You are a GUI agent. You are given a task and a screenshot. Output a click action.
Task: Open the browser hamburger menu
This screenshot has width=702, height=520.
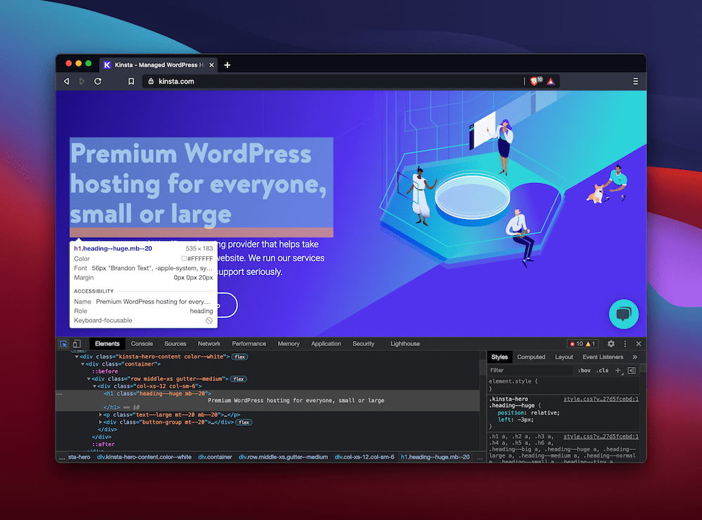click(x=635, y=81)
